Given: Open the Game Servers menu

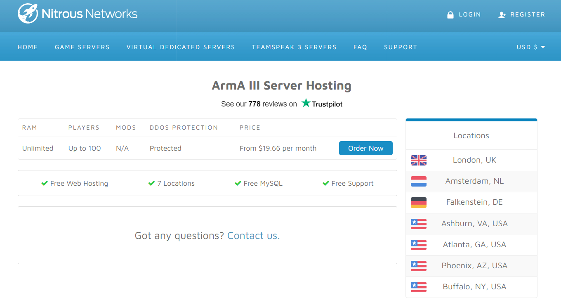Looking at the screenshot, I should point(82,47).
